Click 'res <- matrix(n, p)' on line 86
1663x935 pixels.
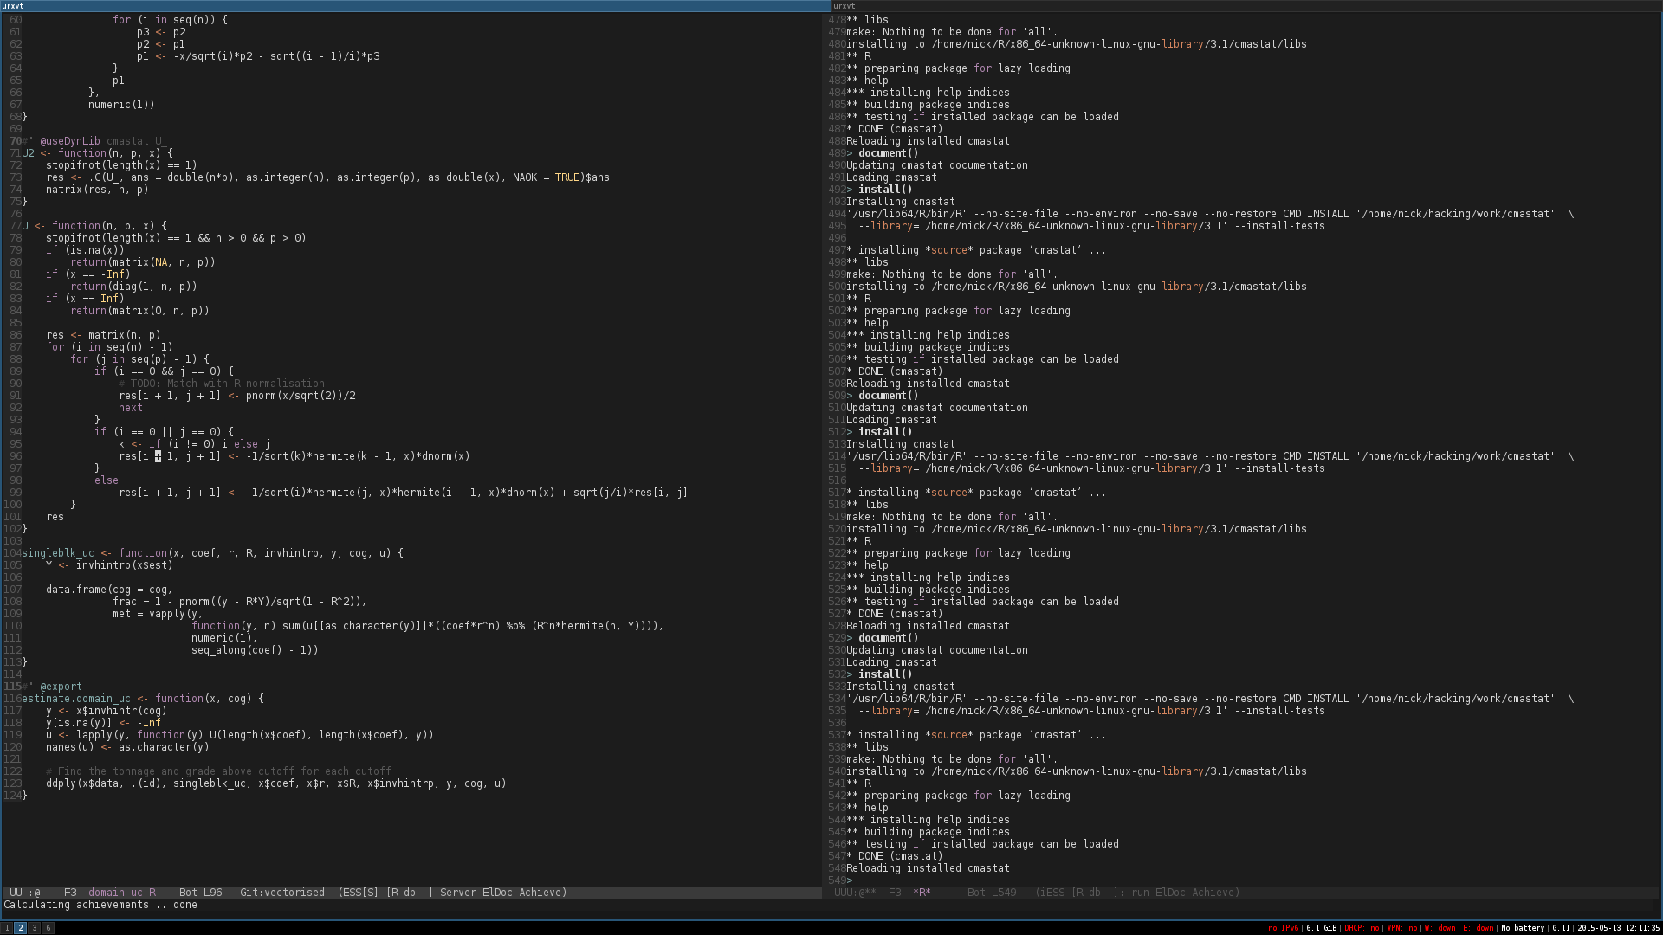coord(103,335)
